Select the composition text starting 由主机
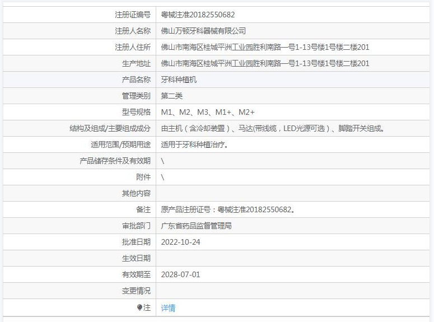434x322 pixels. (273, 128)
